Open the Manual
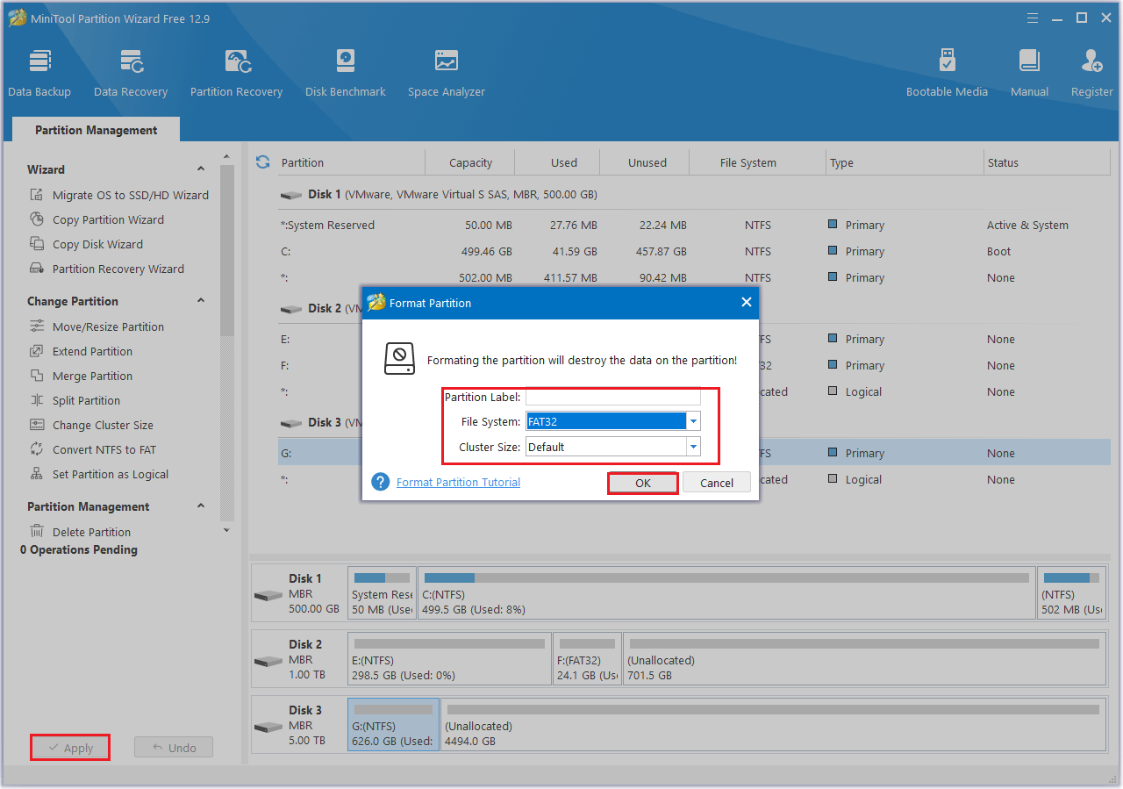Image resolution: width=1123 pixels, height=789 pixels. [x=1028, y=70]
